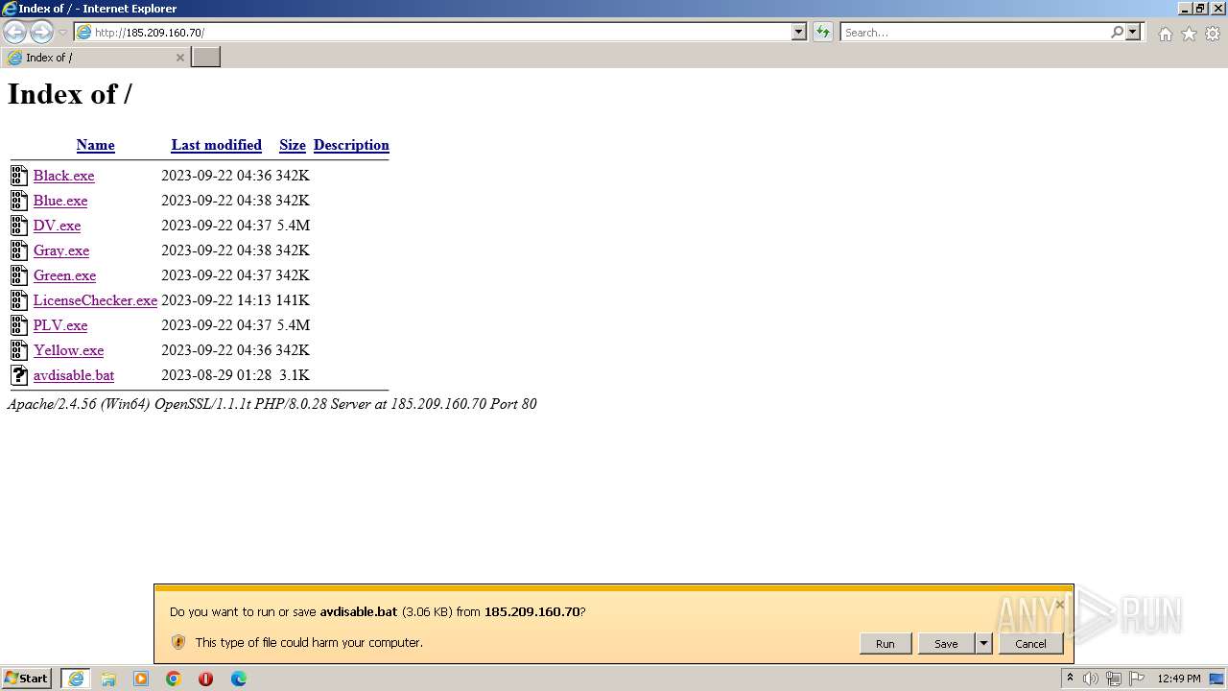The image size is (1228, 691).
Task: Open File Explorer from the taskbar
Action: coord(108,679)
